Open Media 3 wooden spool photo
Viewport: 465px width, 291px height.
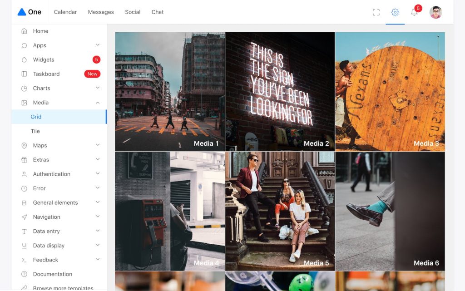(x=390, y=92)
